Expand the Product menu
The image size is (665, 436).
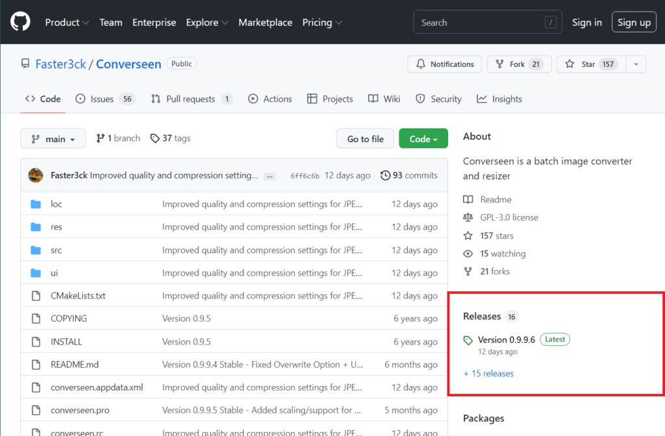(67, 22)
